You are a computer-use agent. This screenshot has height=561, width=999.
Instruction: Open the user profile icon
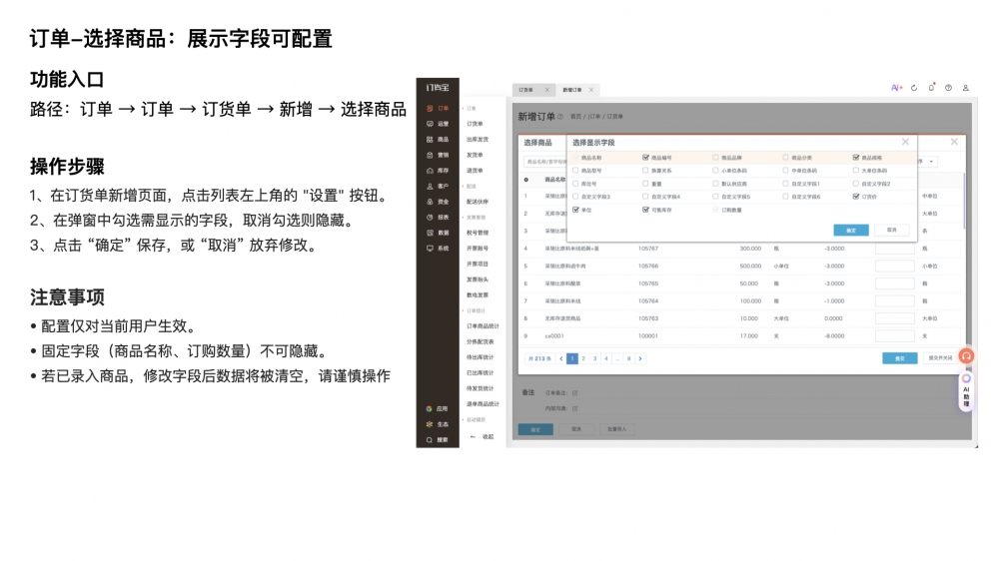tap(965, 88)
